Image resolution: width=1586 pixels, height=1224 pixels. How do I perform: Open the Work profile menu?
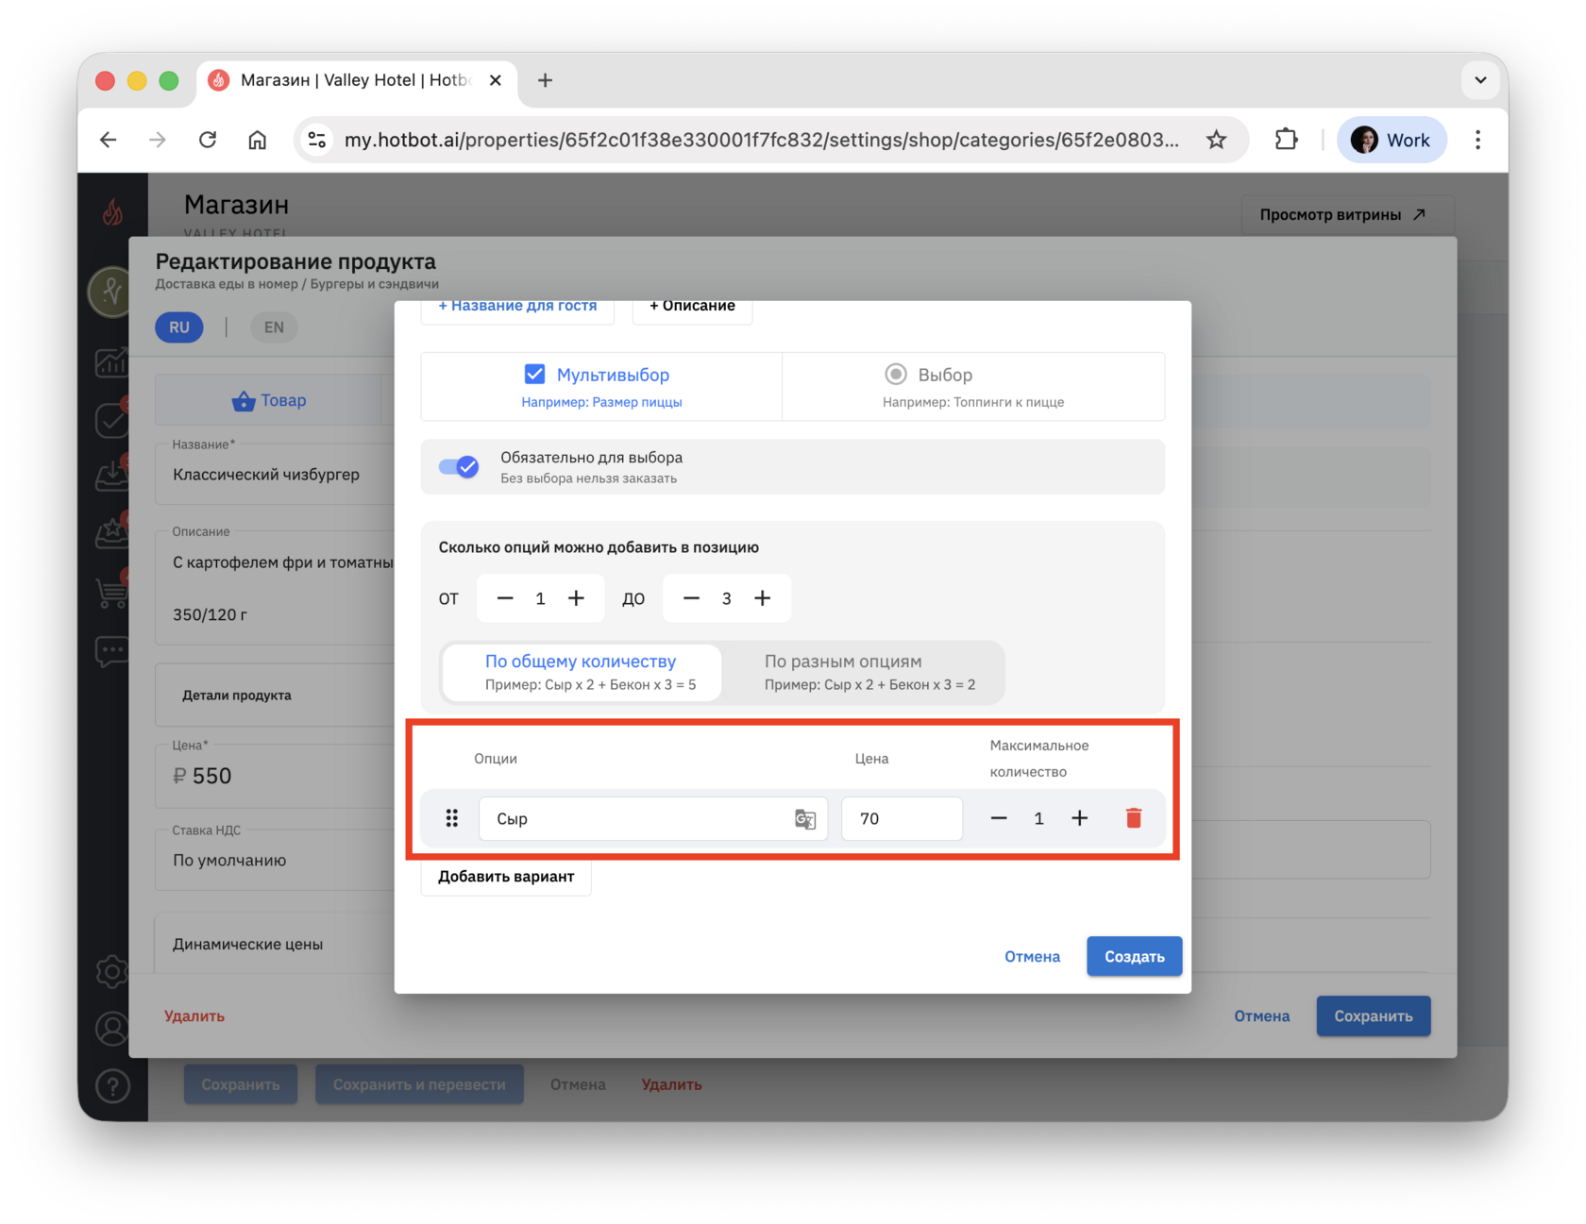(1391, 140)
